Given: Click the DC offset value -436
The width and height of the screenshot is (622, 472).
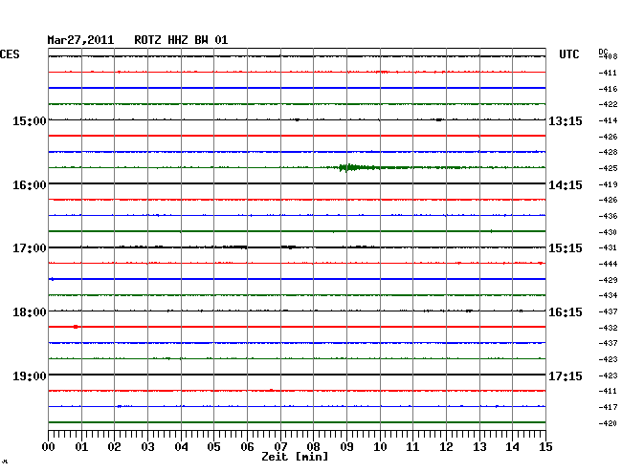Looking at the screenshot, I should pyautogui.click(x=608, y=216).
